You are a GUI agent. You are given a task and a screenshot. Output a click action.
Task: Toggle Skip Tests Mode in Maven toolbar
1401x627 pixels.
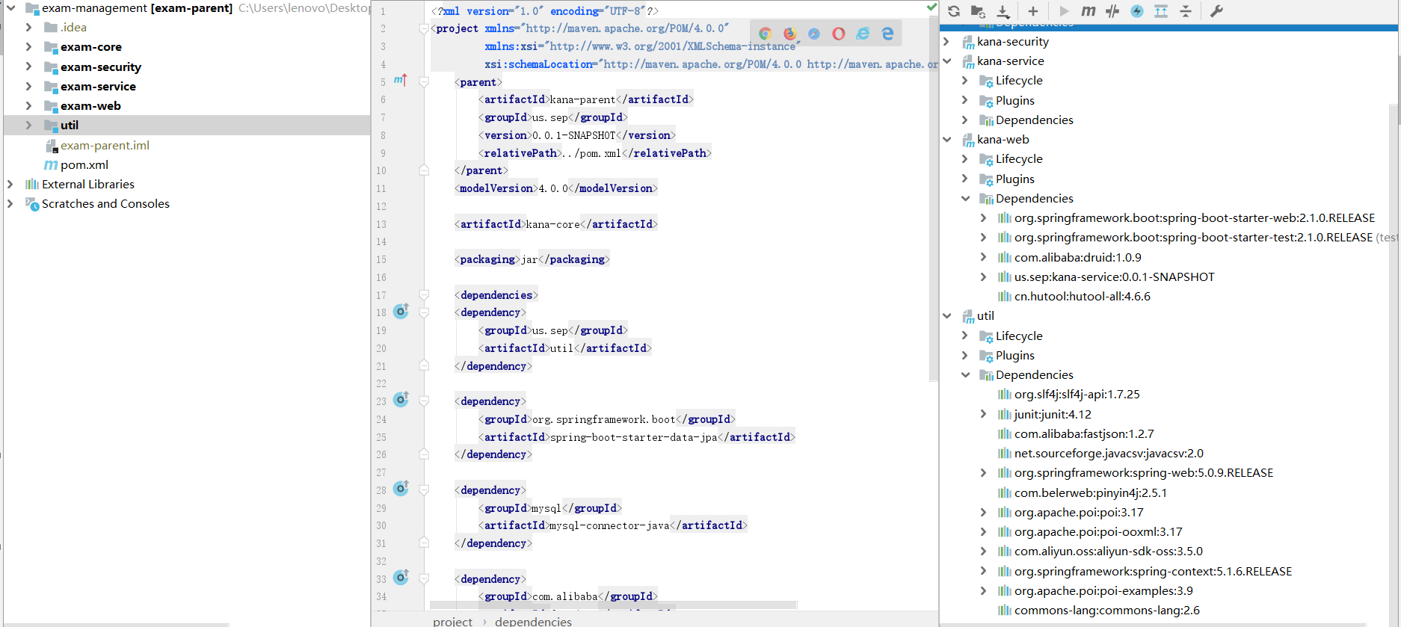click(1137, 11)
